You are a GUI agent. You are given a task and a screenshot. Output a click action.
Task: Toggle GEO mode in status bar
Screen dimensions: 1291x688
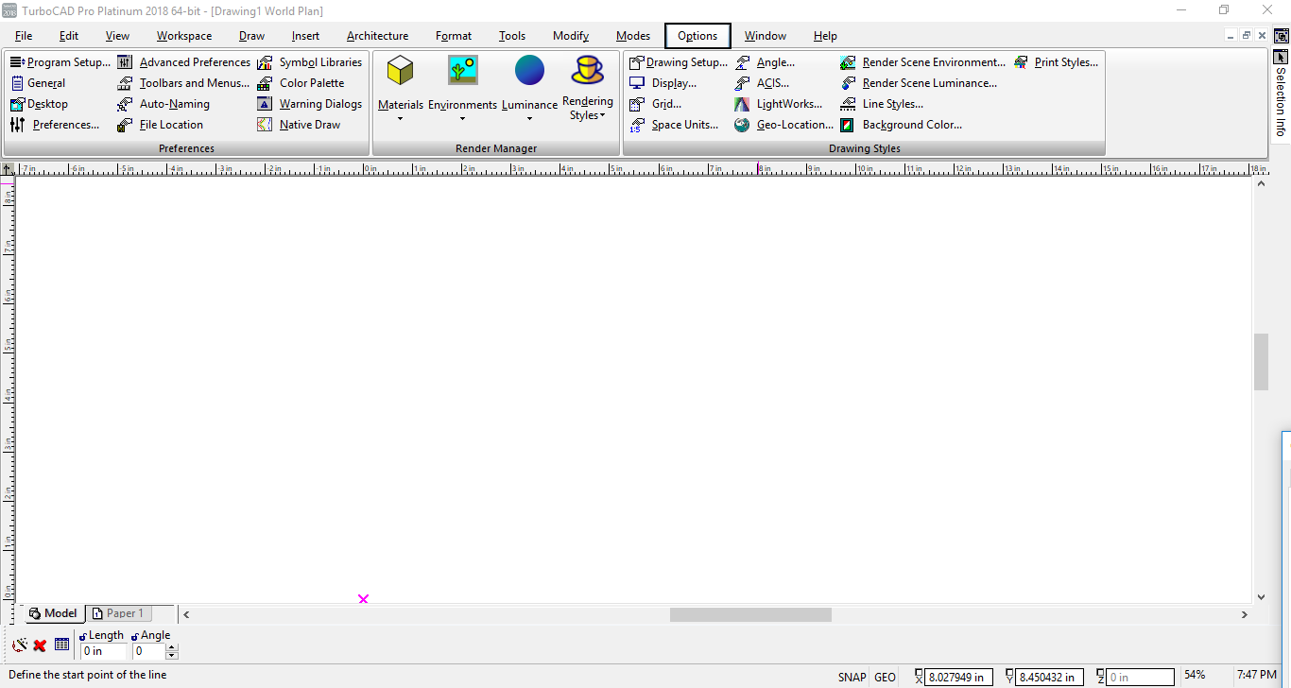click(x=885, y=677)
